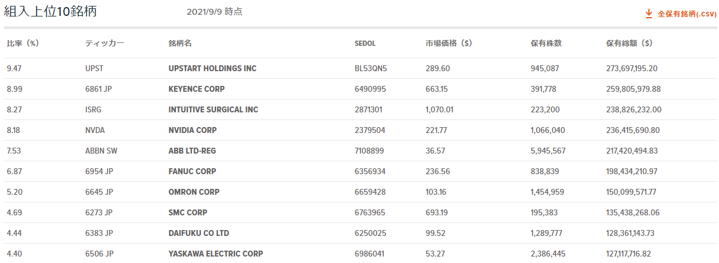The image size is (719, 263).
Task: Select the SMC CORP entry
Action: click(x=188, y=212)
